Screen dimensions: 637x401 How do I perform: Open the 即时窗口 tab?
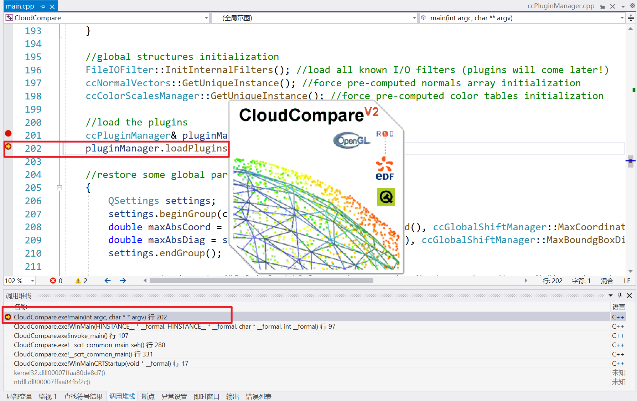click(x=207, y=396)
